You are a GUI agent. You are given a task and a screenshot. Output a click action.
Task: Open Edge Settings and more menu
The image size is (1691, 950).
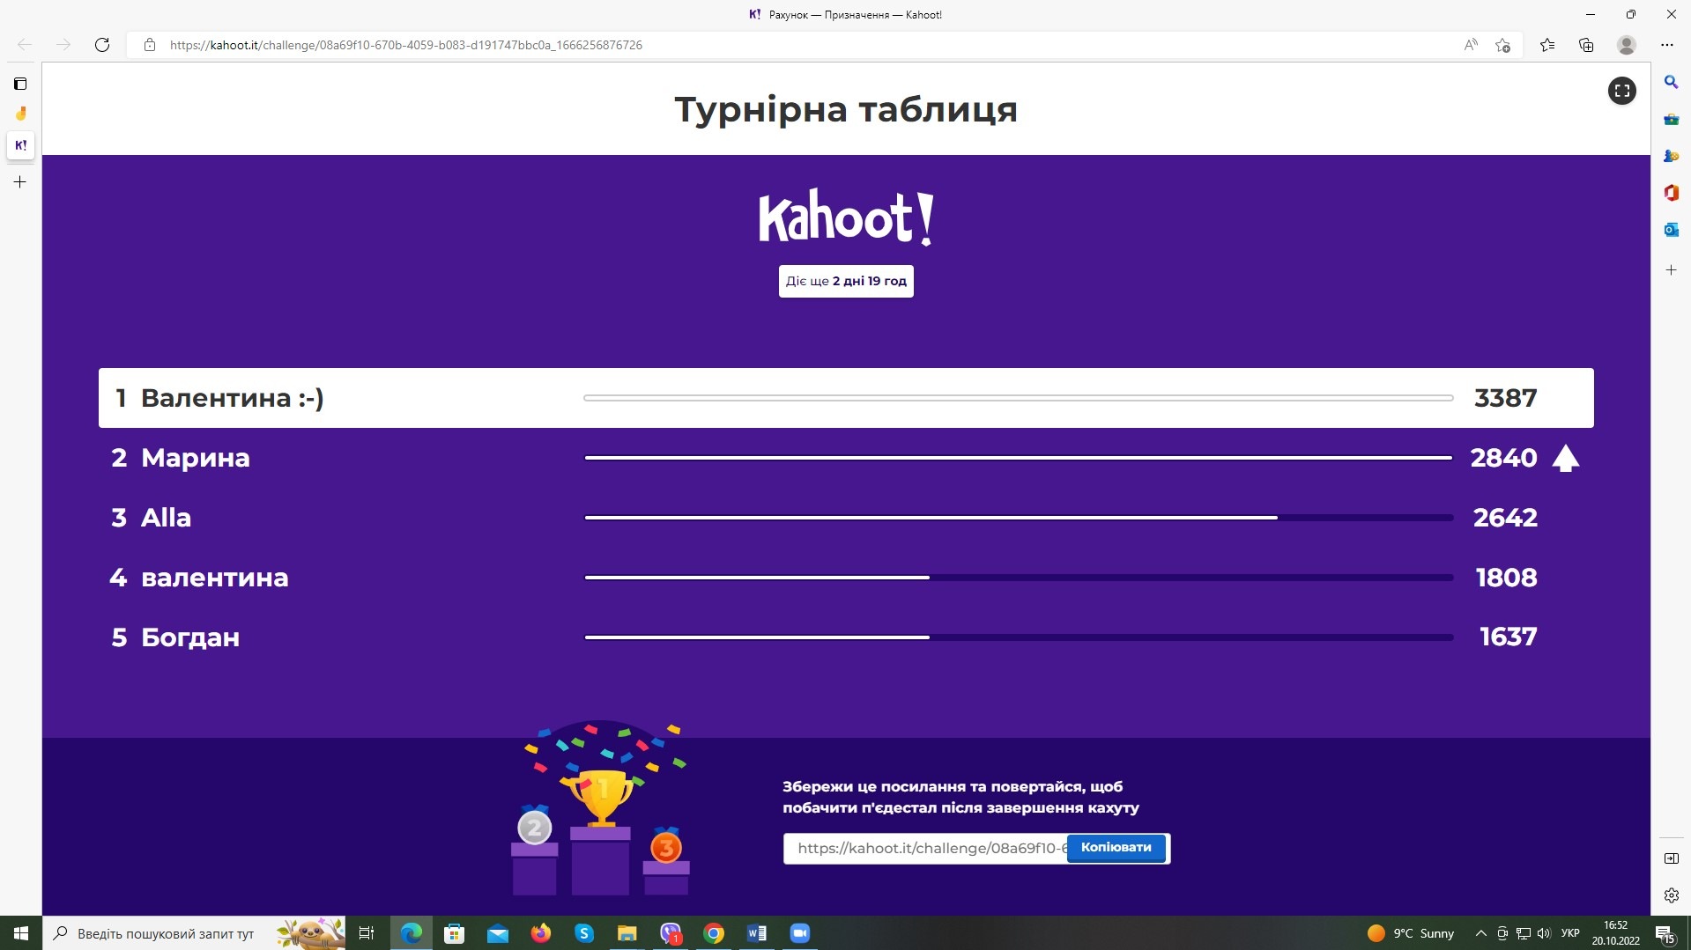point(1667,45)
